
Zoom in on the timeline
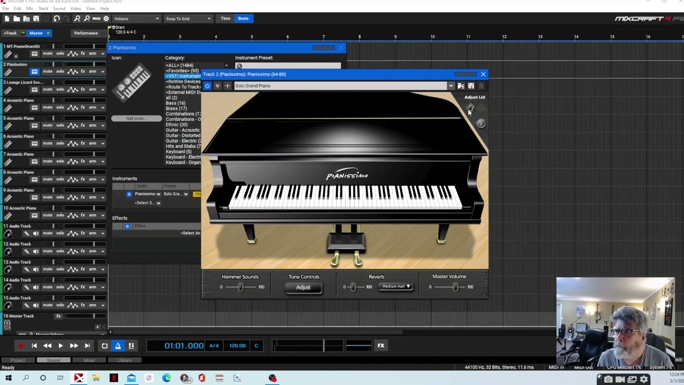[x=77, y=19]
